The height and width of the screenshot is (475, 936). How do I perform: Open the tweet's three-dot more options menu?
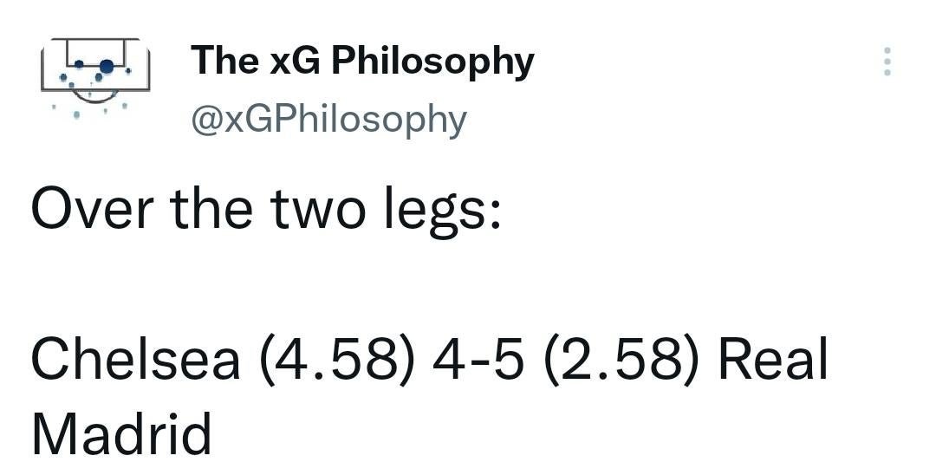[x=887, y=62]
